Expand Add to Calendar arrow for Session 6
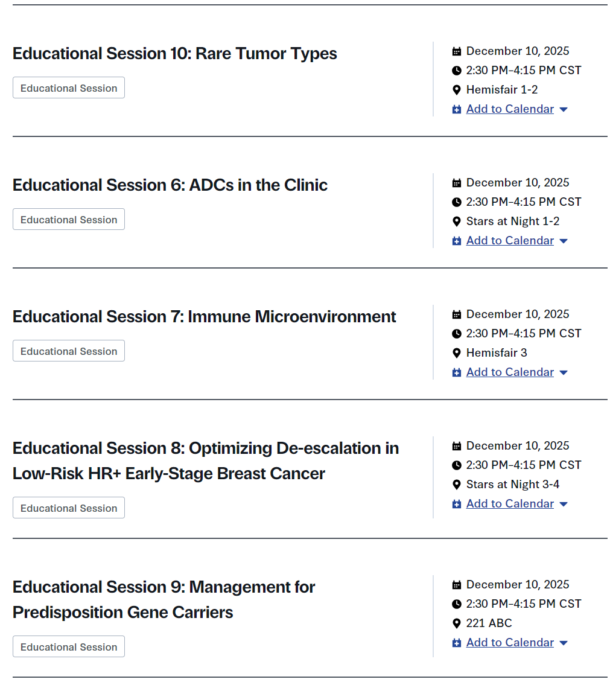Screen dimensions: 610x685 pyautogui.click(x=564, y=241)
